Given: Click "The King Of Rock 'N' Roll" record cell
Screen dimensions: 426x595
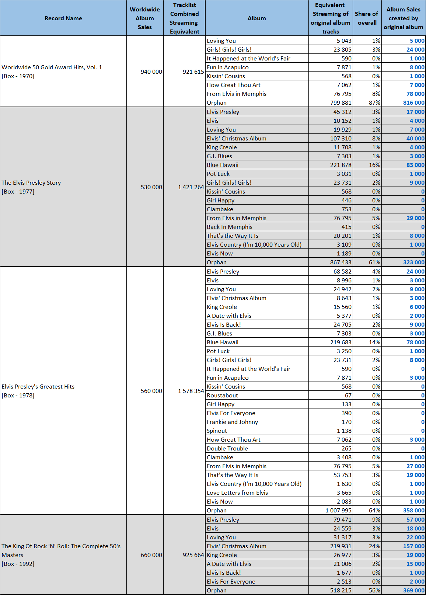Looking at the screenshot, I should [63, 555].
